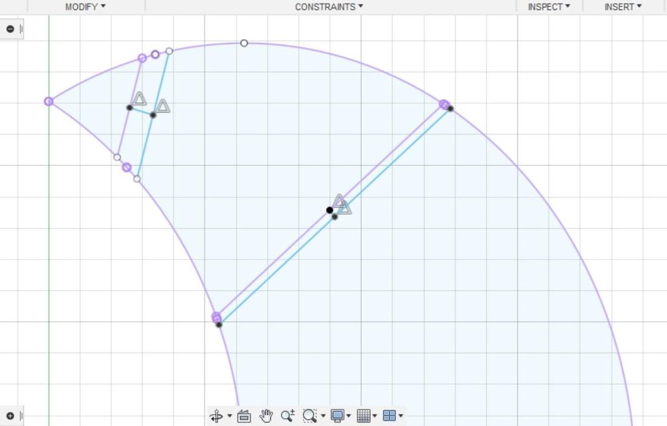Select the Pan tool icon
This screenshot has width=667, height=426.
(265, 415)
